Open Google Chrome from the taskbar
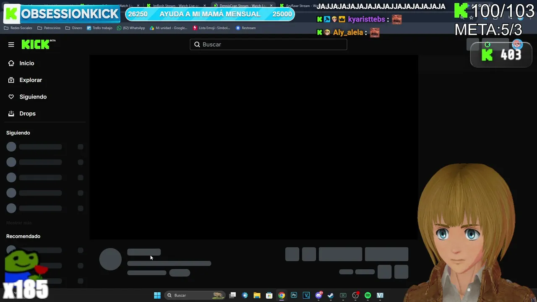Viewport: 537px width, 302px height. (282, 295)
